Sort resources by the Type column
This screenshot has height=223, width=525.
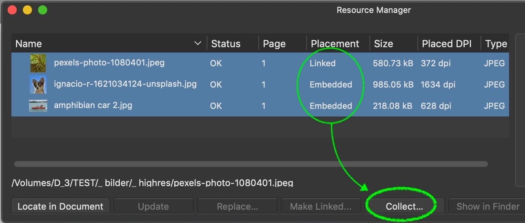[x=496, y=43]
